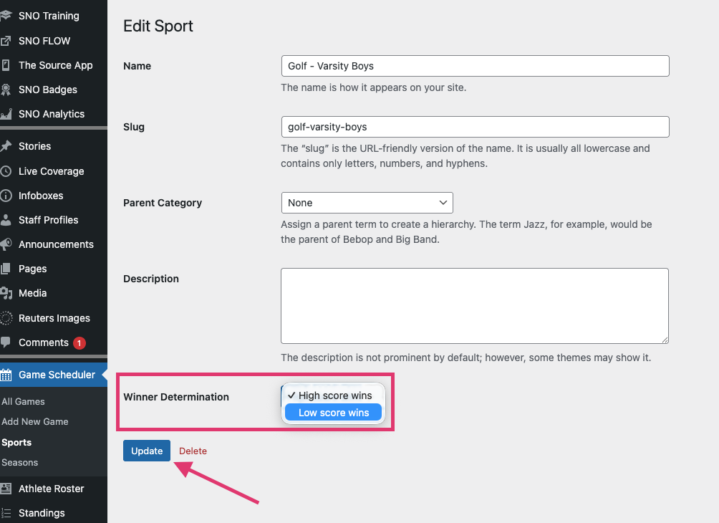Viewport: 719px width, 523px height.
Task: Open Announcements menu item
Action: (56, 244)
